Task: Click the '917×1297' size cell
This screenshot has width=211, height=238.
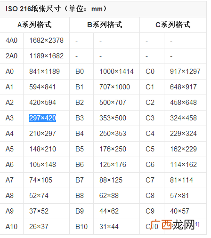Action: point(185,71)
